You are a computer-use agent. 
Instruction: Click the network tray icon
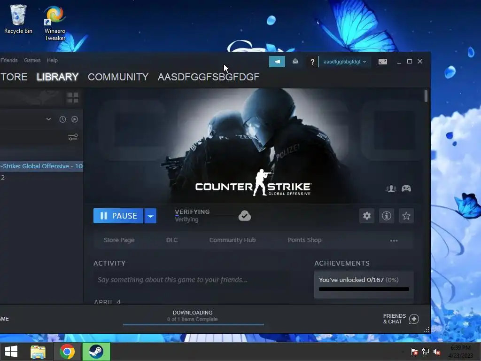pyautogui.click(x=425, y=352)
